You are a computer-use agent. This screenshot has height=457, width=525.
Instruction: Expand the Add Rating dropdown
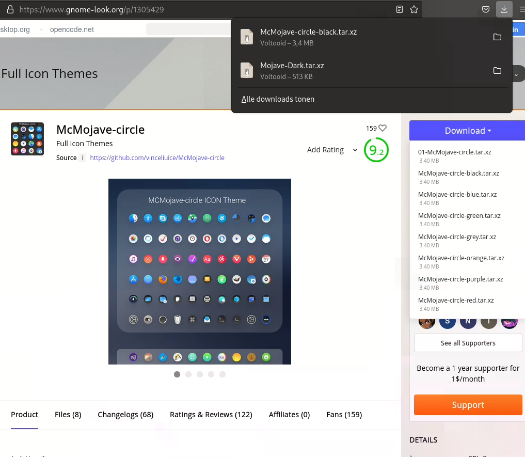332,150
